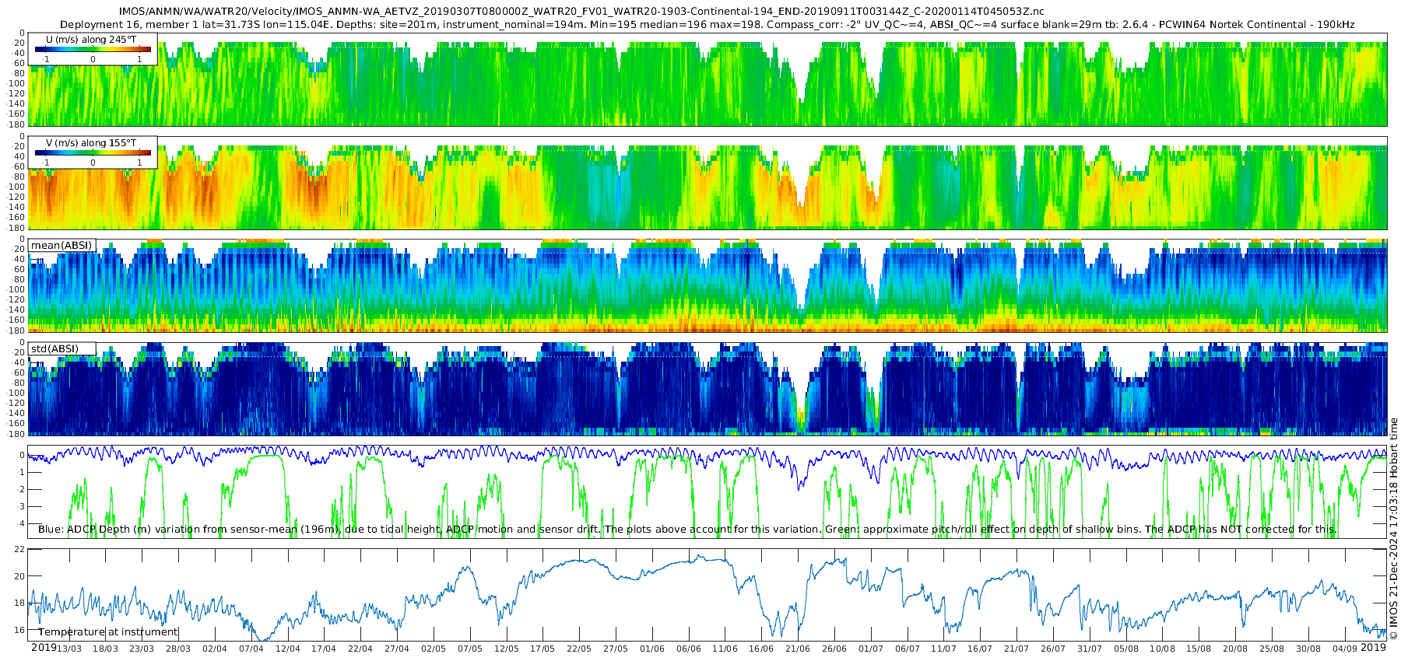Click the 31/07 date tick label
The height and width of the screenshot is (661, 1401).
1090,649
